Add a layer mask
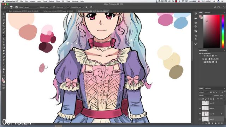 [209, 123]
